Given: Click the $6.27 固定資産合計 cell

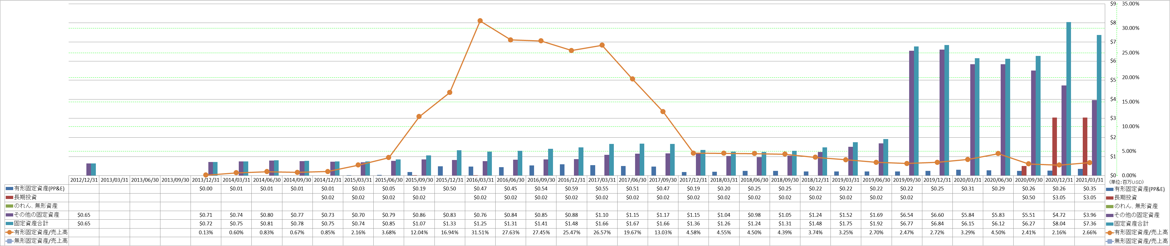Looking at the screenshot, I should [x=1028, y=224].
